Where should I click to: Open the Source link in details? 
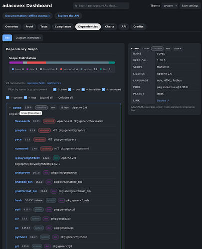pyautogui.click(x=163, y=101)
